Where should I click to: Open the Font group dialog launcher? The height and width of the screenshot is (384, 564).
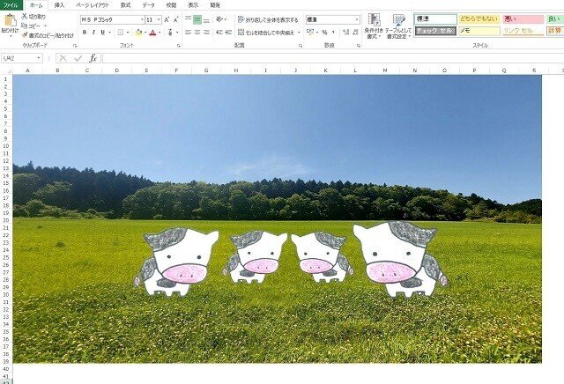pos(178,46)
